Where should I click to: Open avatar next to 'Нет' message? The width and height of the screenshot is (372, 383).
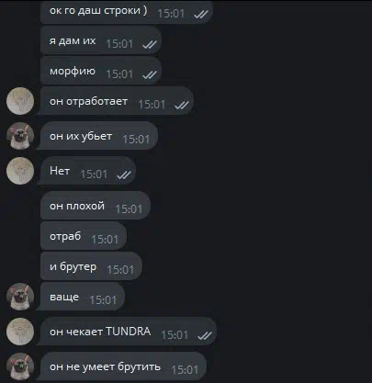[x=20, y=171]
